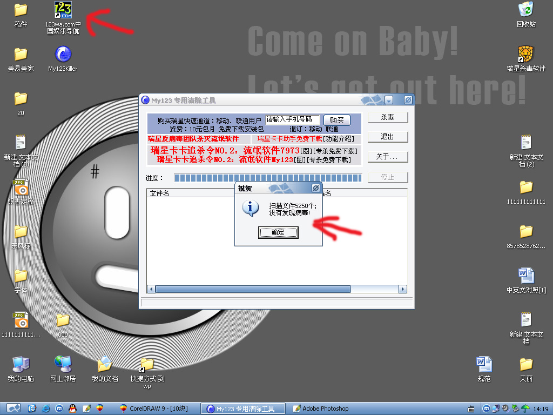Image resolution: width=553 pixels, height=415 pixels.
Task: Click My123 专用清除工具 taskbar button
Action: pos(244,409)
